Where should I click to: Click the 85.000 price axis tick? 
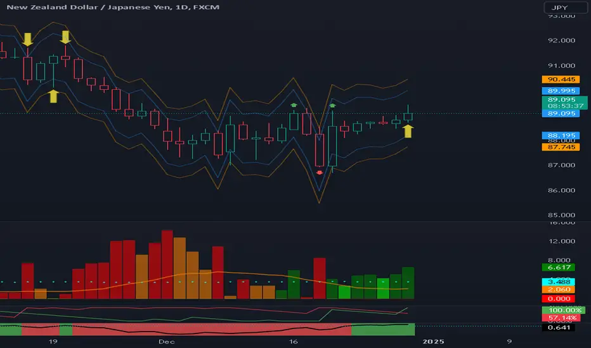(561, 215)
